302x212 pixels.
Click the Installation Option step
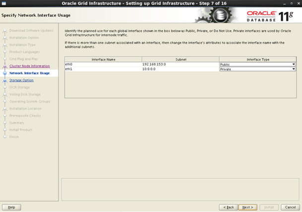[x=24, y=38]
